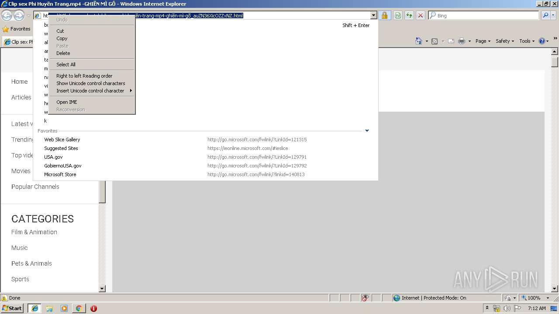559x314 pixels.
Task: Open search provider dropdown arrow
Action: tap(554, 15)
